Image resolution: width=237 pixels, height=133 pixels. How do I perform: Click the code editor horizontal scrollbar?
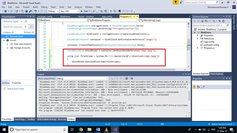(x=113, y=70)
